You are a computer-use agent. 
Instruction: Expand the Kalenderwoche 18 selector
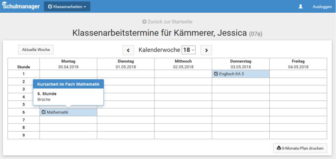click(189, 50)
